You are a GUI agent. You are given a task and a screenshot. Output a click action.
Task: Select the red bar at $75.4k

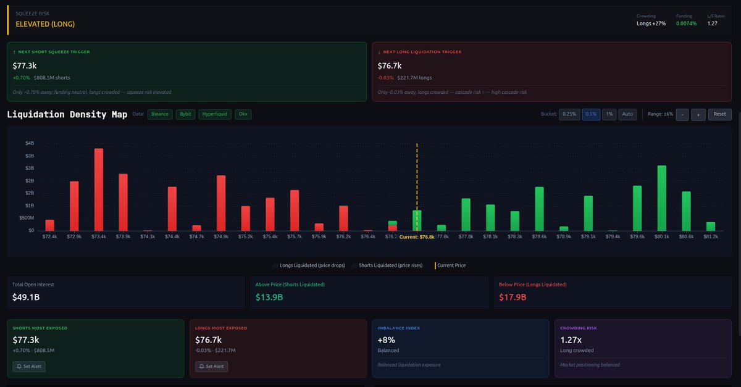270,214
